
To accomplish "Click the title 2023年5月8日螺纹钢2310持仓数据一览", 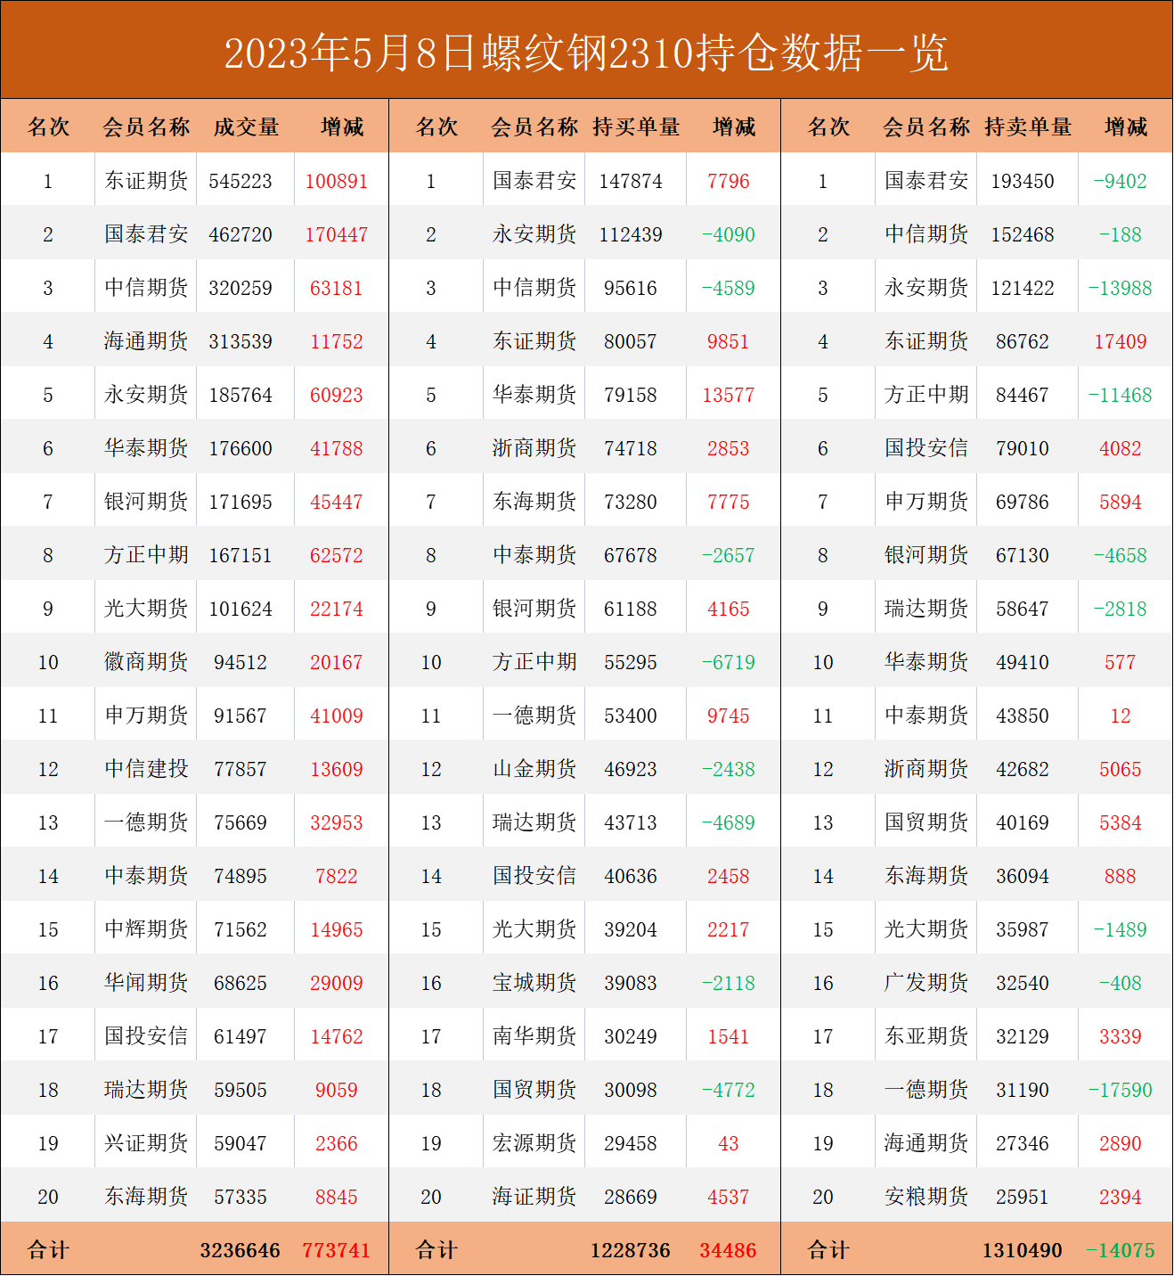I will pyautogui.click(x=586, y=53).
